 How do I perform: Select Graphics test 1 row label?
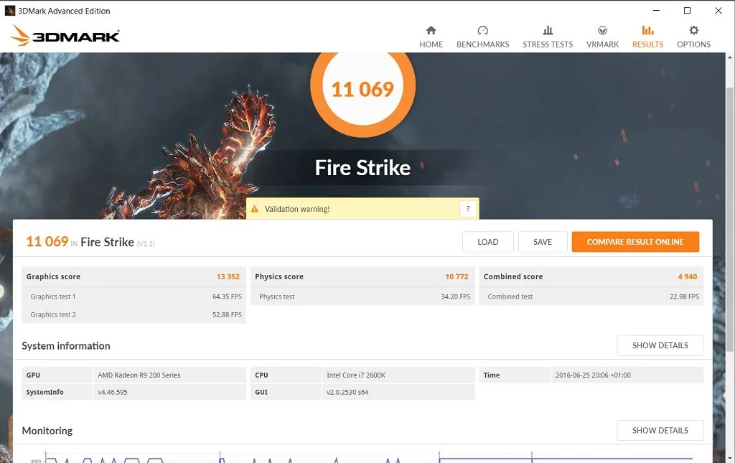pyautogui.click(x=53, y=296)
